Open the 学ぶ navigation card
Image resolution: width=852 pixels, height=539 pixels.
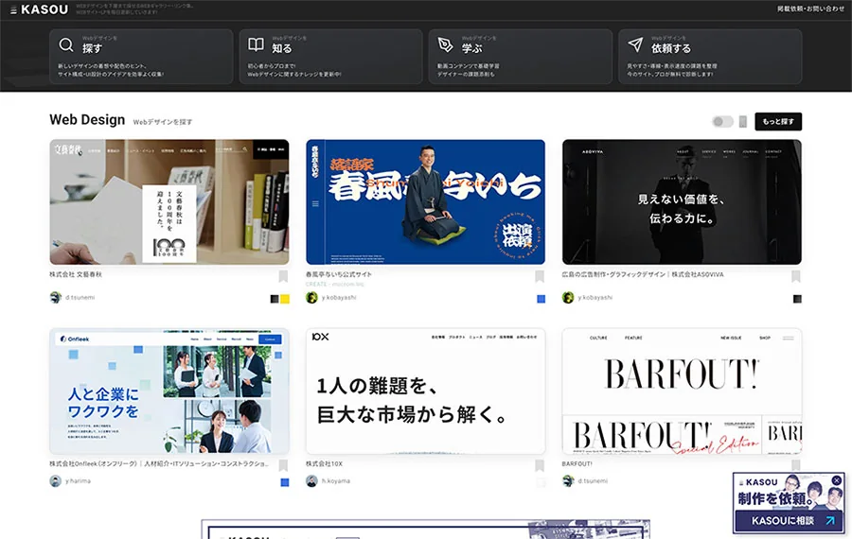[x=520, y=57]
